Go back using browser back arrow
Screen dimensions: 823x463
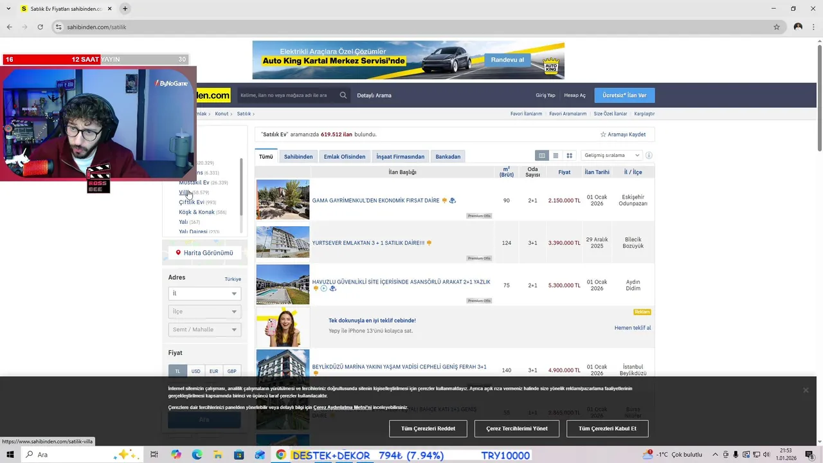point(9,27)
